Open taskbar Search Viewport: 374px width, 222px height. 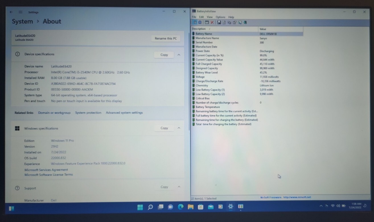(x=151, y=207)
